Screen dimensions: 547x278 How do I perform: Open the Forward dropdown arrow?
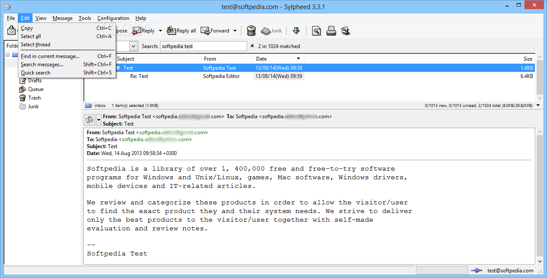[235, 31]
